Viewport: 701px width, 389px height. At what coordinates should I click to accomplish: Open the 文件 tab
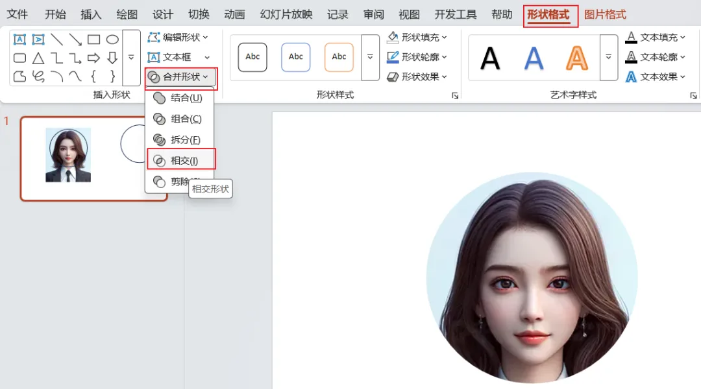(18, 15)
